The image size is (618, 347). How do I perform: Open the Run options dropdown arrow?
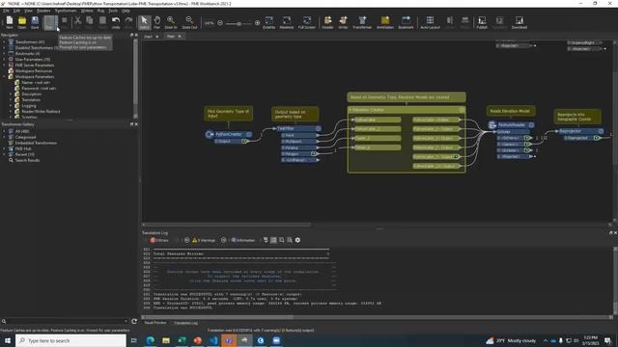(x=57, y=22)
